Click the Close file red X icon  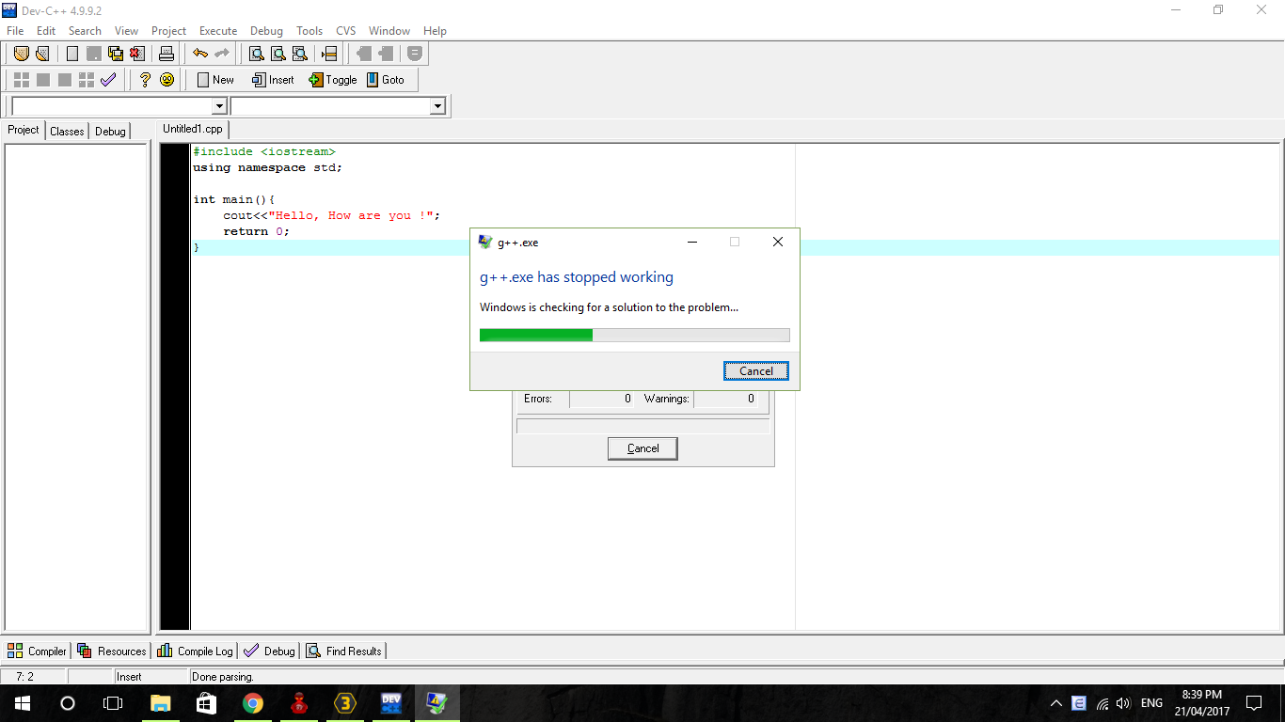137,54
